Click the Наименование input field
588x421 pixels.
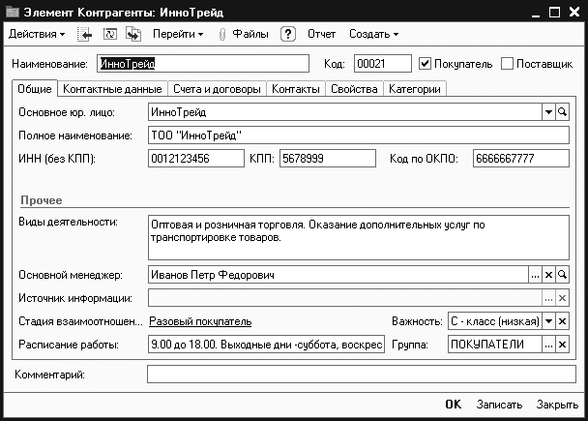click(x=203, y=64)
